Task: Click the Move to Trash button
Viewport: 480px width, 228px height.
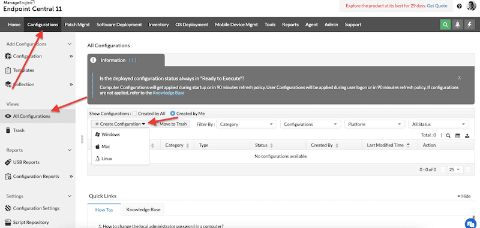Action: (x=170, y=124)
